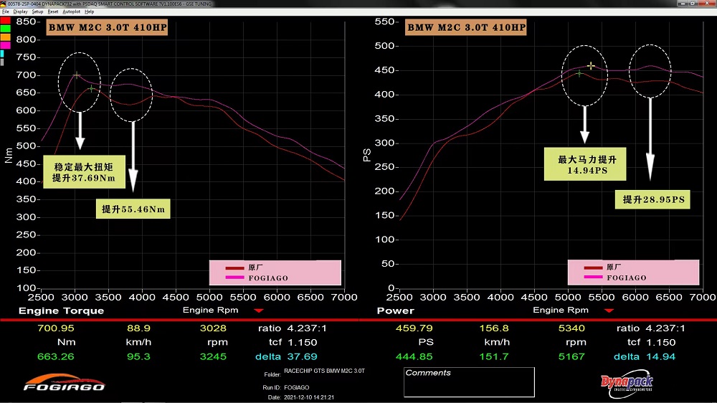The height and width of the screenshot is (403, 717).
Task: Click the green cursor marker on torque curve
Action: 92,89
